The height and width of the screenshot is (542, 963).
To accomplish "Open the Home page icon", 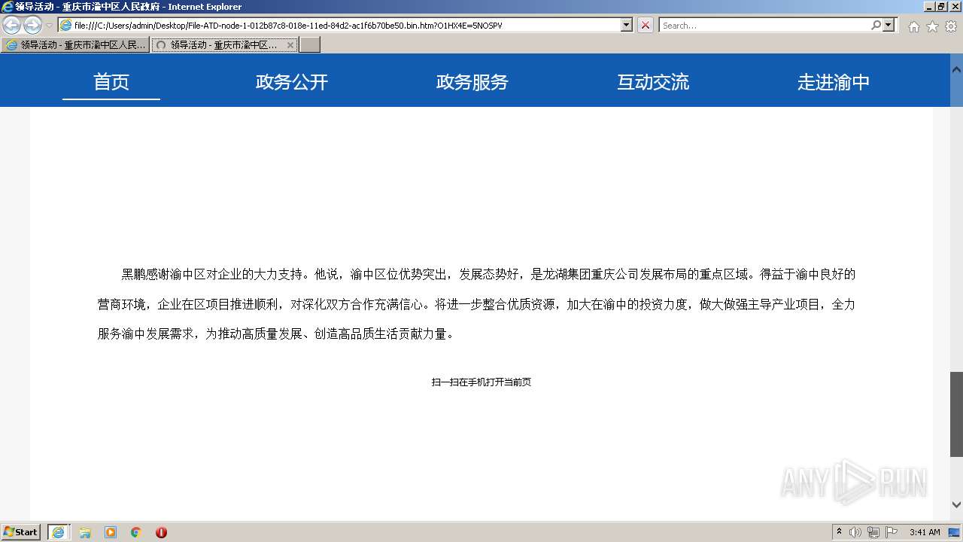I will (x=913, y=26).
